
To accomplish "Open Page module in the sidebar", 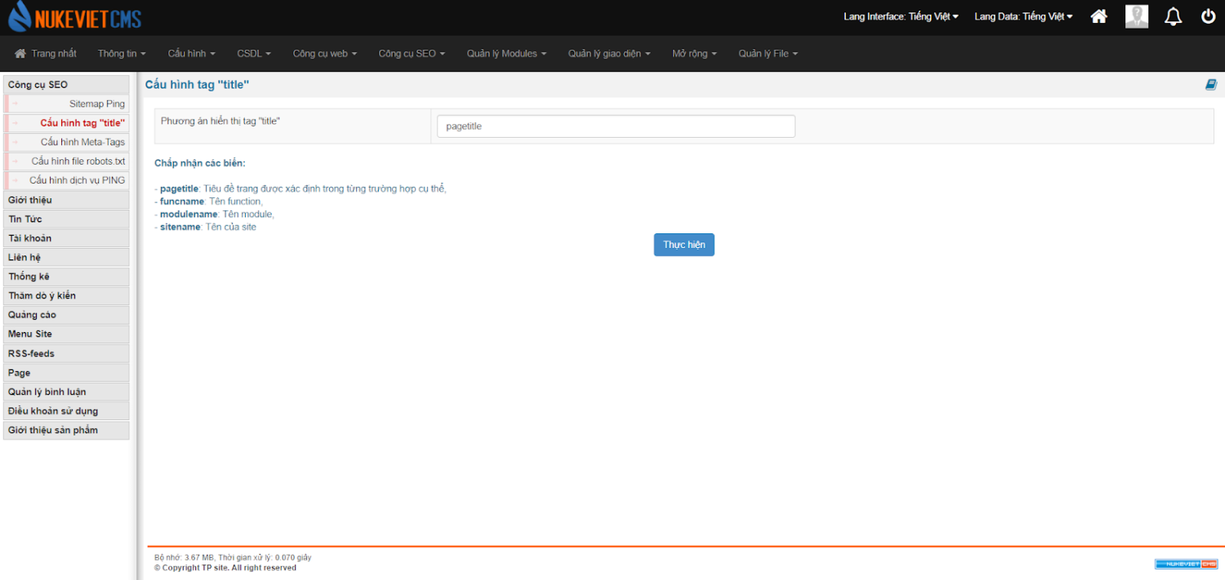I will pyautogui.click(x=66, y=373).
